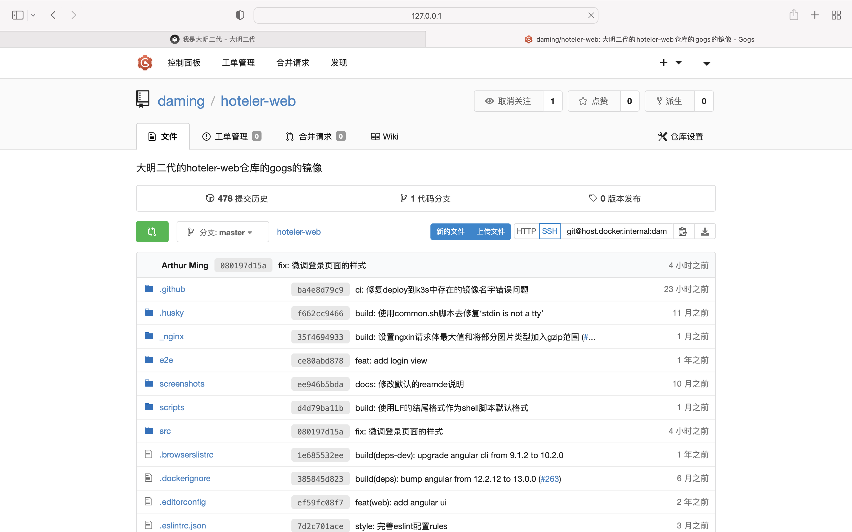Image resolution: width=852 pixels, height=532 pixels.
Task: Open the Safari share icon
Action: [793, 15]
